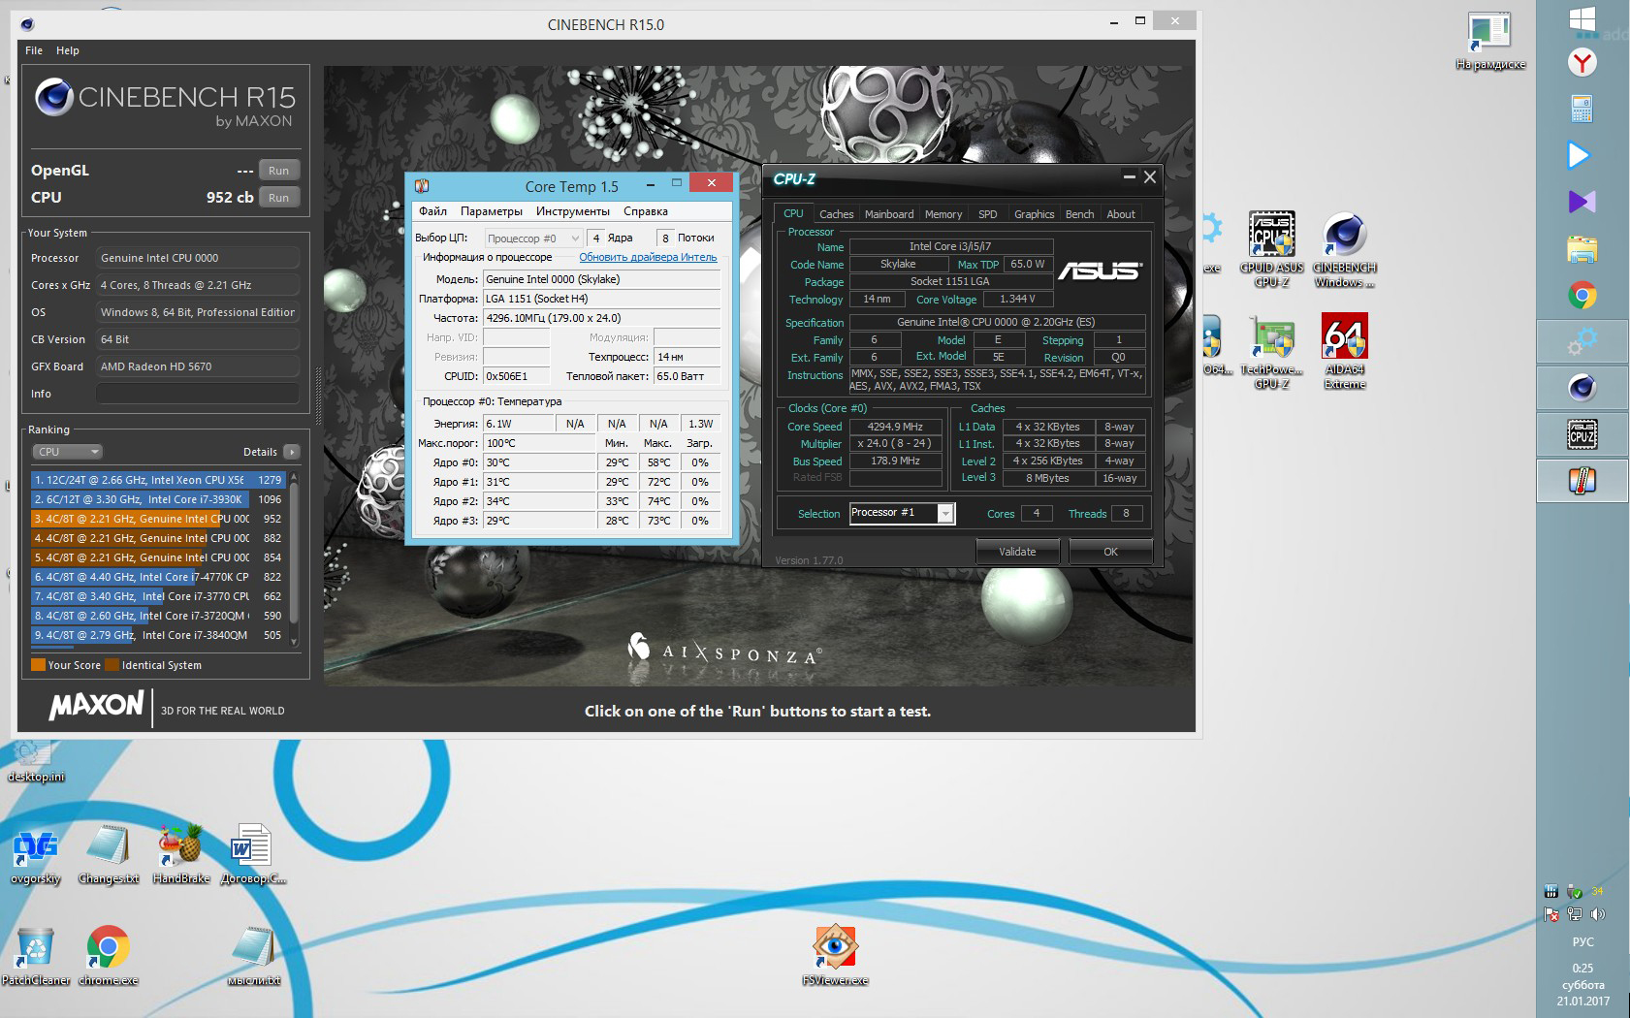Open the PatchCleaner desktop shortcut

pyautogui.click(x=36, y=956)
